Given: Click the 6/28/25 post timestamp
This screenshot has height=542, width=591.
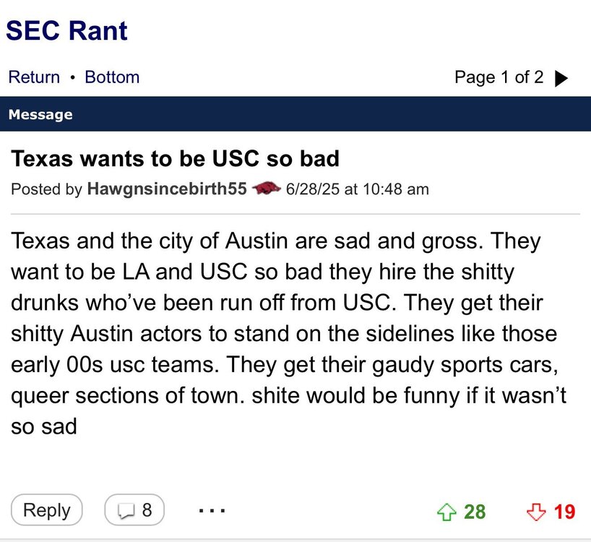Looking at the screenshot, I should click(358, 189).
